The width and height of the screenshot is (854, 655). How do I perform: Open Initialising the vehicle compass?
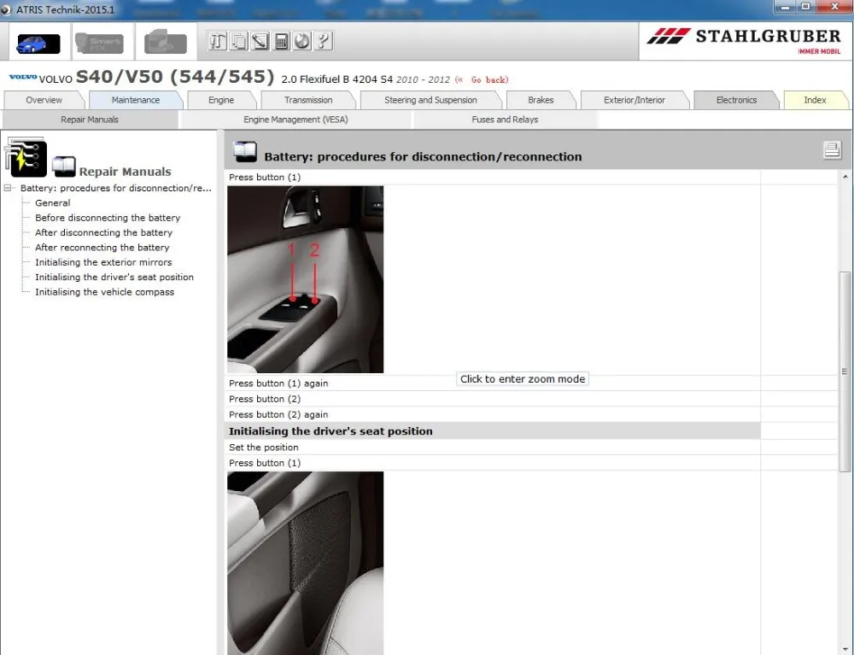(x=104, y=292)
